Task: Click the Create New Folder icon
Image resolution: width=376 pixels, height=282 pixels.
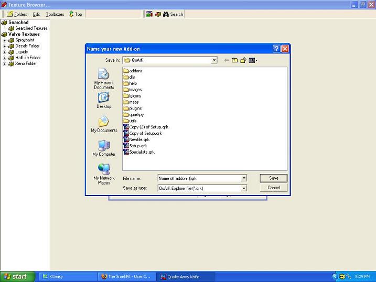Action: point(243,60)
